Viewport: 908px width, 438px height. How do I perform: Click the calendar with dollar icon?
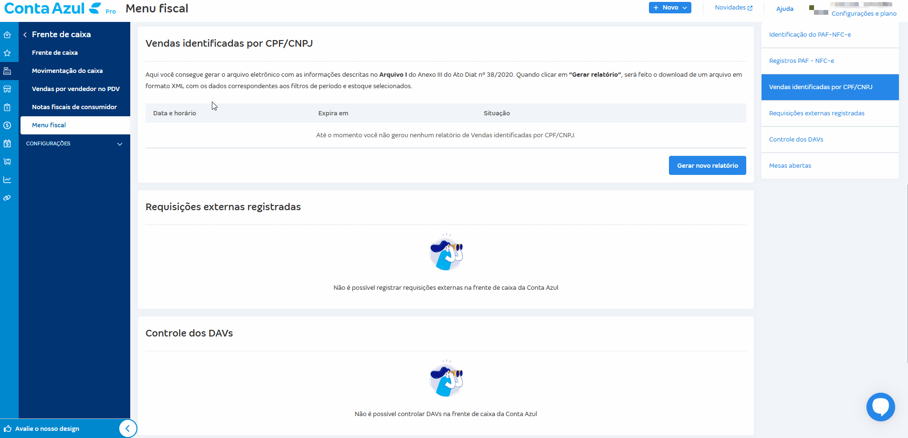7,143
